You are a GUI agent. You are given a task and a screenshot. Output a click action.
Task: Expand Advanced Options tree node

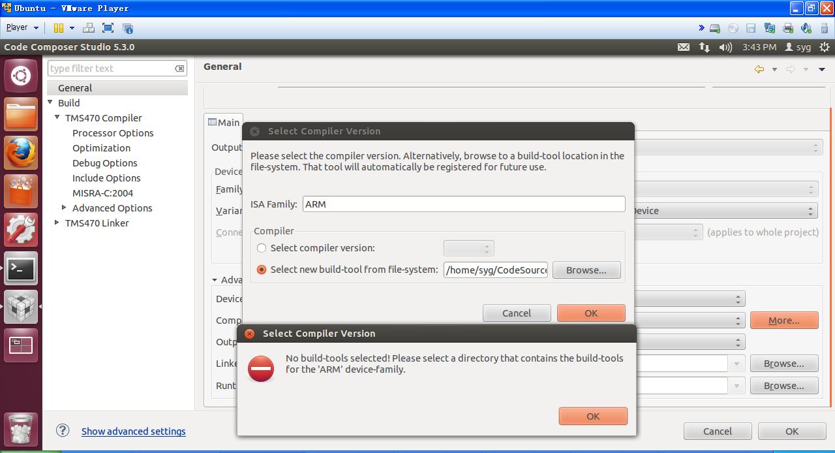pos(64,208)
